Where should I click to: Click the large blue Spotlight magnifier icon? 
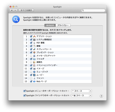(16, 19)
